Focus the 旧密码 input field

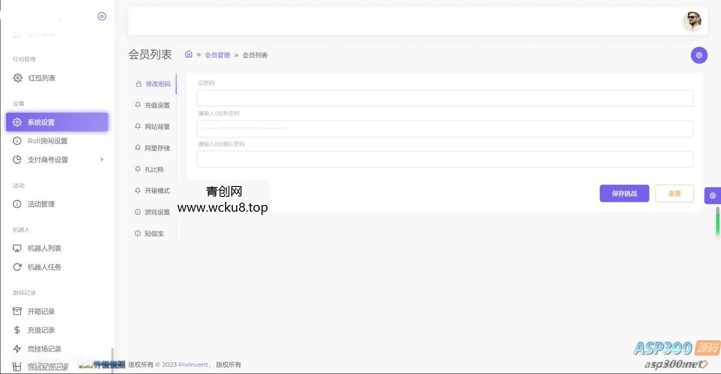[445, 98]
